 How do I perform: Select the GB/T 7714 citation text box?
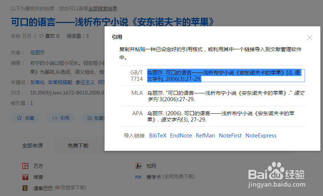click(x=226, y=76)
